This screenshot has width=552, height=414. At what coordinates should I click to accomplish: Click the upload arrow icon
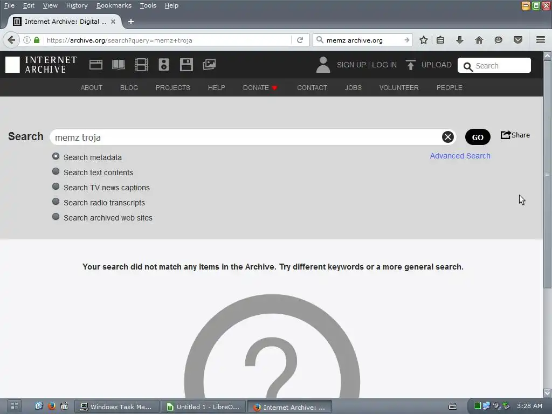pyautogui.click(x=410, y=65)
